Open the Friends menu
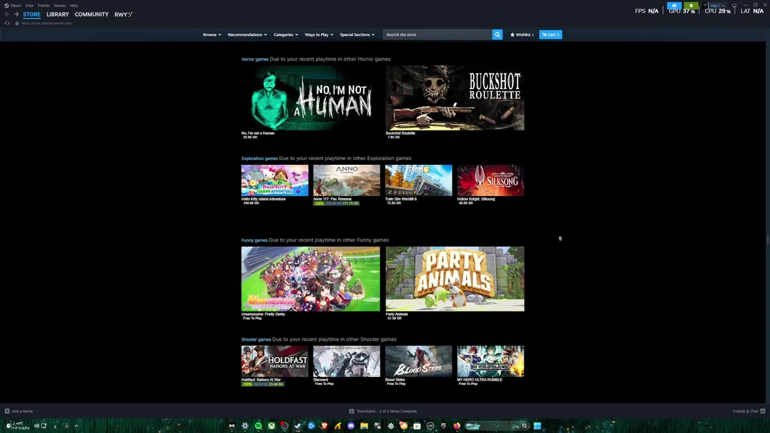 point(43,5)
